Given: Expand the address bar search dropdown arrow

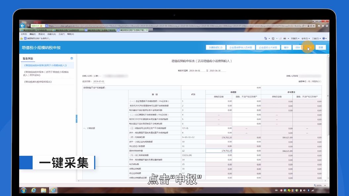Looking at the screenshot, I should click(306, 26).
